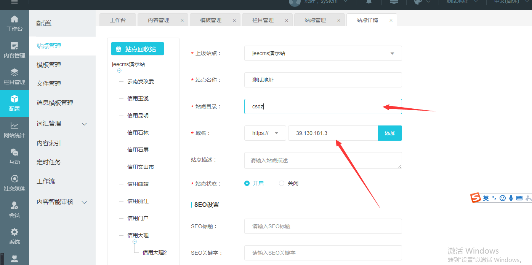Click the 社交媒体 social media icon
The width and height of the screenshot is (532, 265).
[x=14, y=183]
